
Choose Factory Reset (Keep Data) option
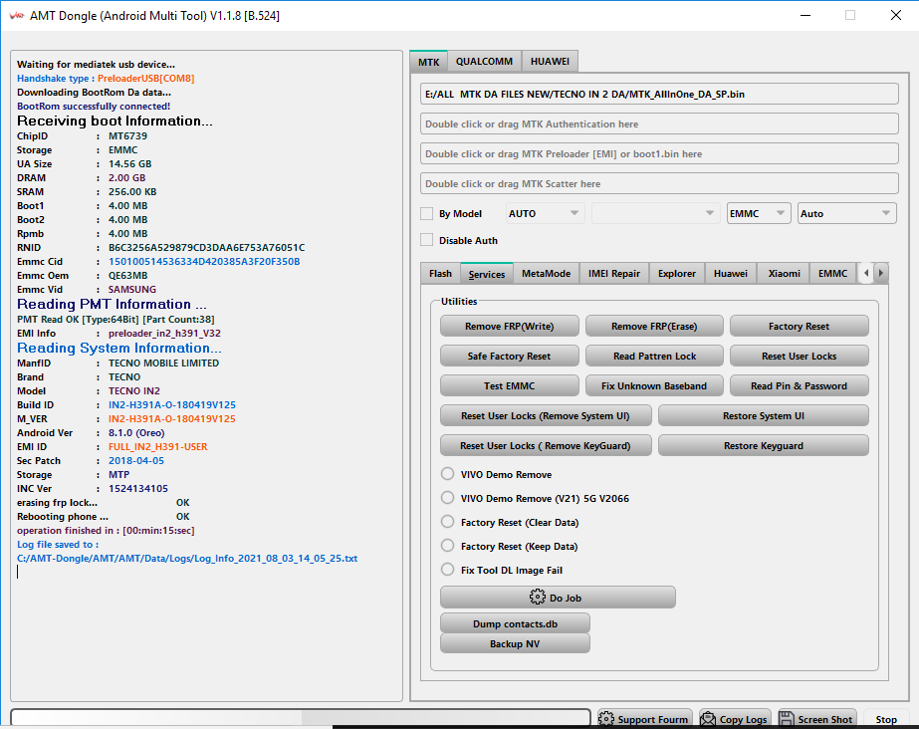(x=447, y=546)
